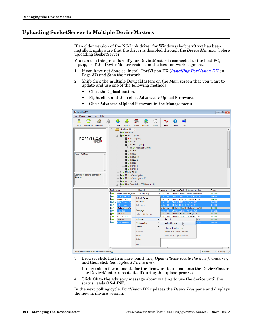Collapse the ES9528-XT tree node
This screenshot has width=253, height=327.
coord(117,136)
